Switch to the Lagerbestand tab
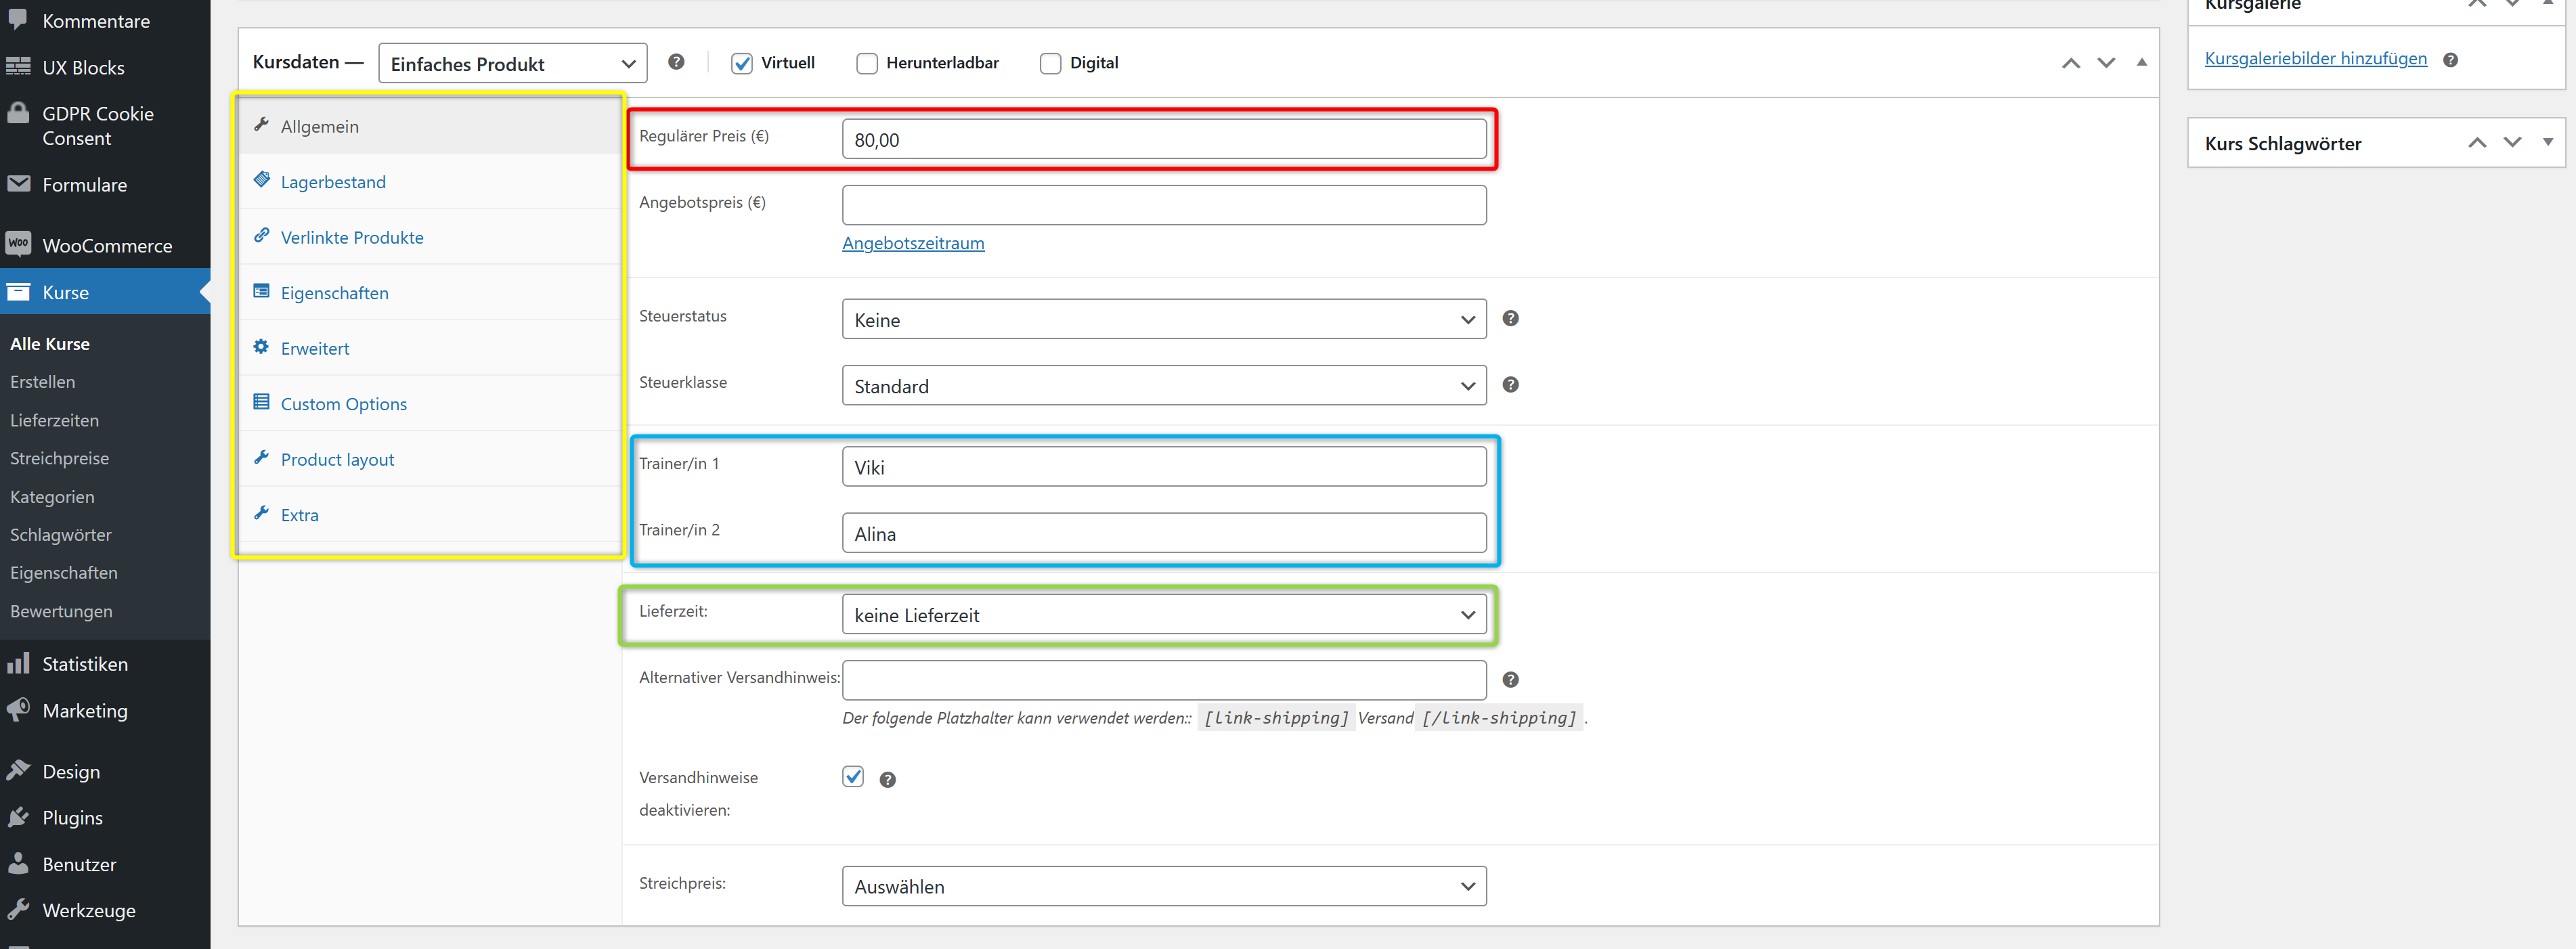Image resolution: width=2576 pixels, height=949 pixels. click(430, 182)
